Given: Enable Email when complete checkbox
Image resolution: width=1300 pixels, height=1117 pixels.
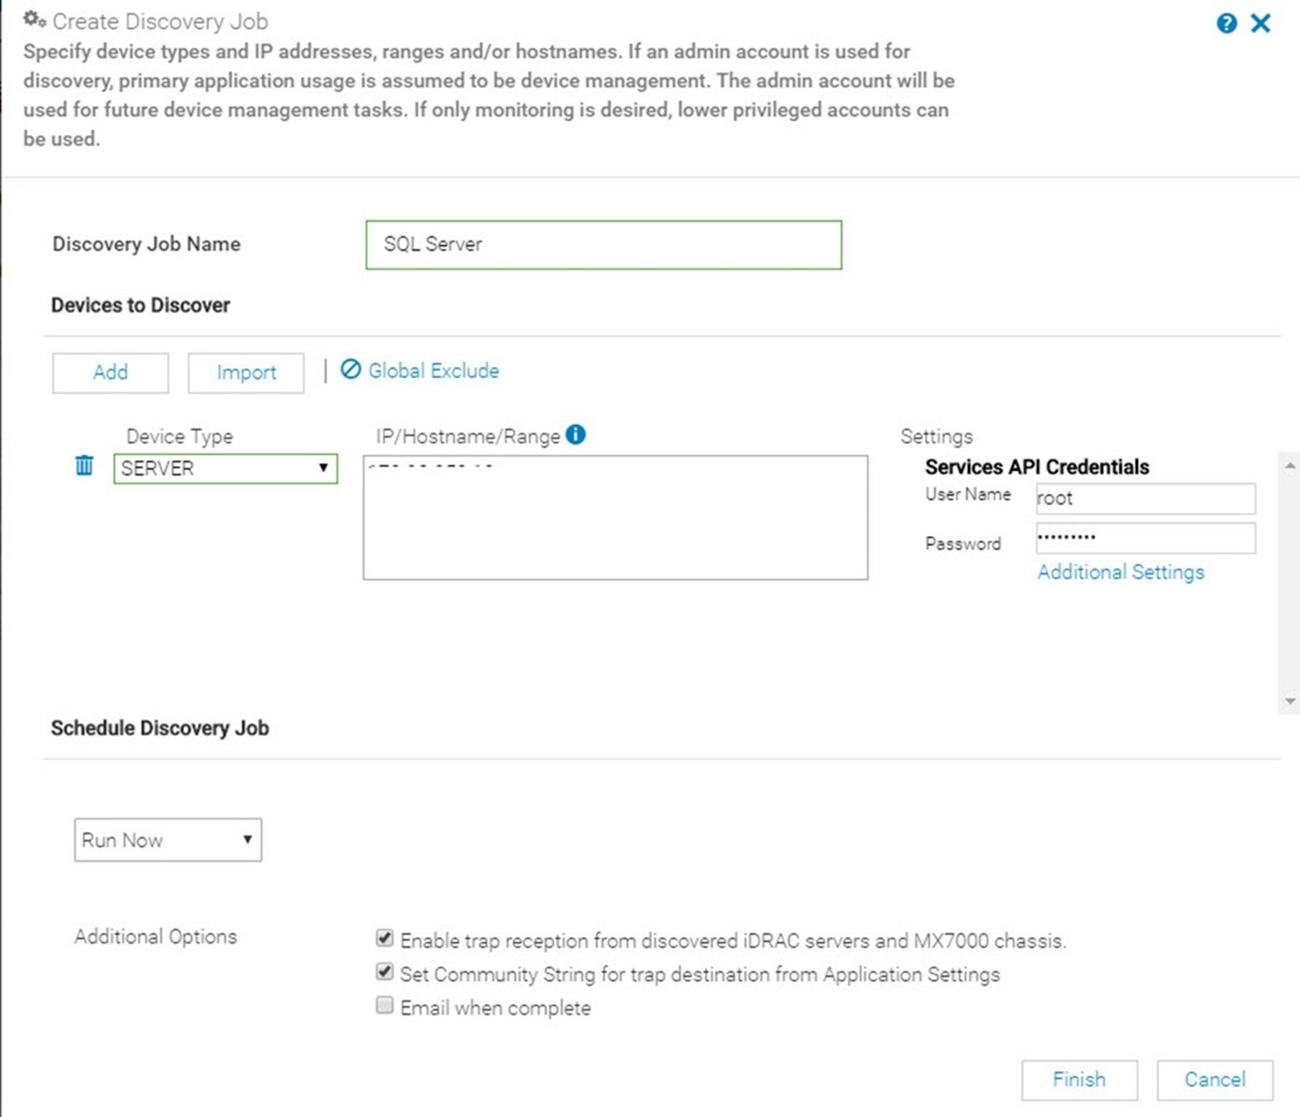Looking at the screenshot, I should click(384, 1005).
